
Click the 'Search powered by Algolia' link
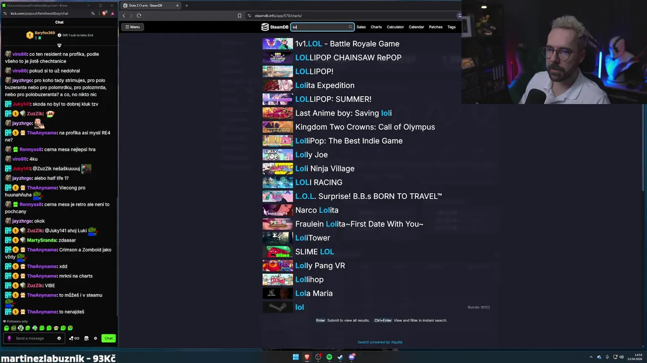pyautogui.click(x=380, y=342)
